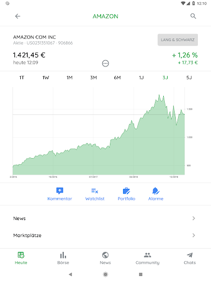This screenshot has height=281, width=211.
Task: Remove from Watchlist icon
Action: pos(95,191)
